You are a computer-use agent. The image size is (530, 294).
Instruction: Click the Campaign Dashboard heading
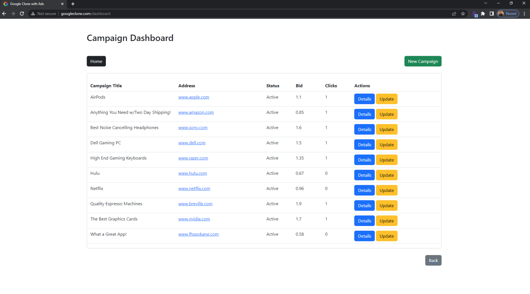click(x=130, y=38)
